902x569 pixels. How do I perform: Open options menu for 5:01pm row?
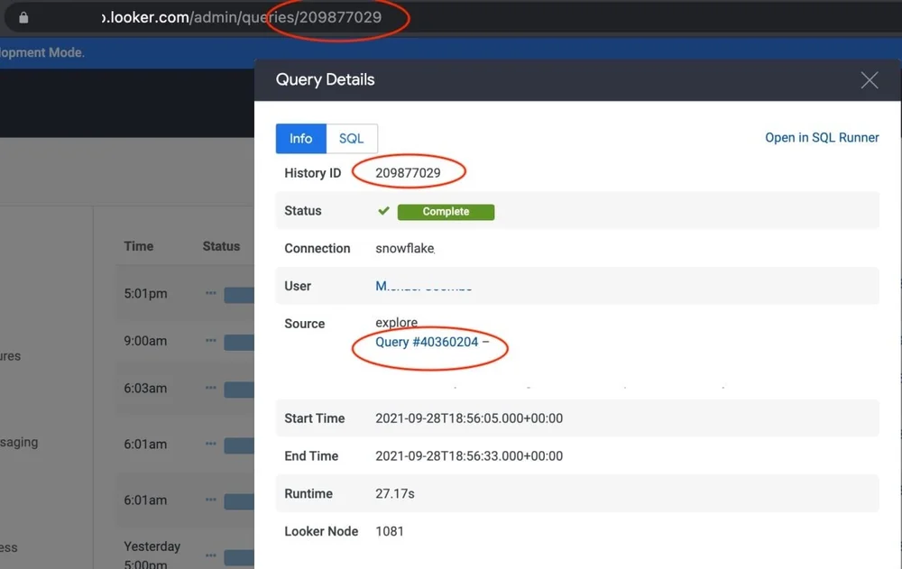210,293
